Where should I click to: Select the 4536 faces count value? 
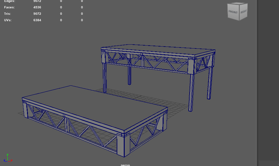click(x=37, y=7)
